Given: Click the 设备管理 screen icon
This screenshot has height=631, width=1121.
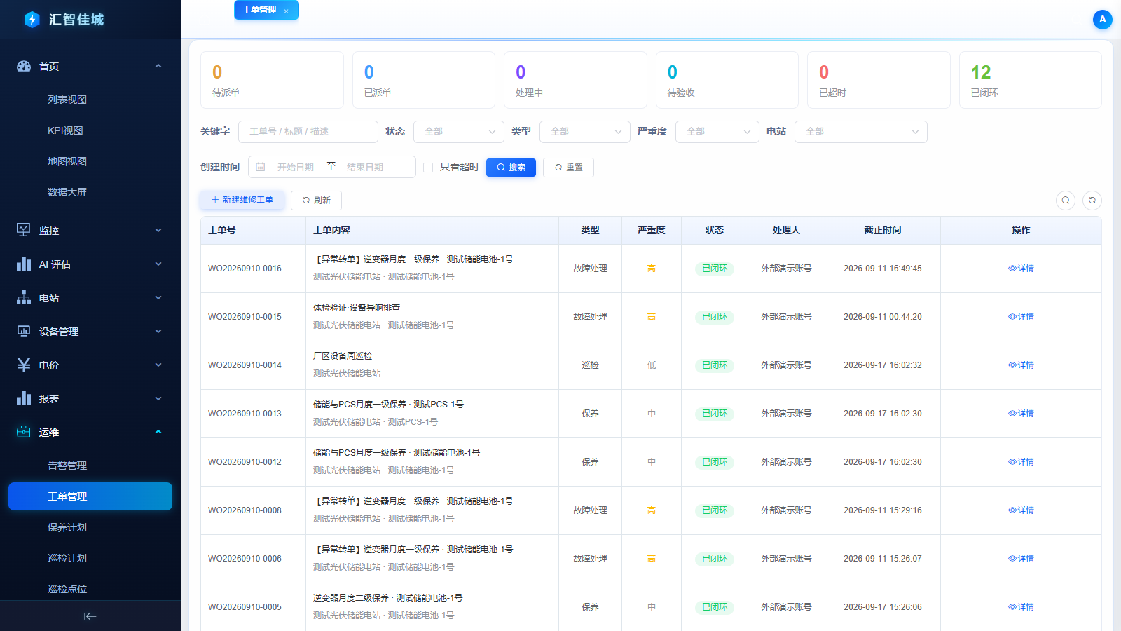Looking at the screenshot, I should 24,331.
